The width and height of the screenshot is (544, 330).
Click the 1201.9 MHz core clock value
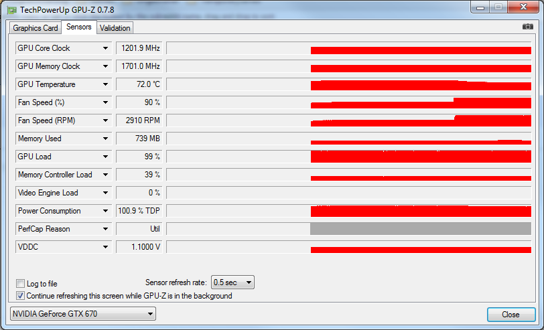139,48
